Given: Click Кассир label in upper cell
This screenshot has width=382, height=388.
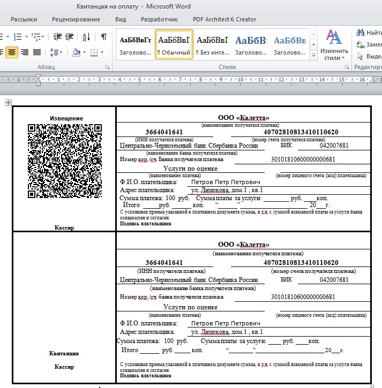Looking at the screenshot, I should coord(64,227).
